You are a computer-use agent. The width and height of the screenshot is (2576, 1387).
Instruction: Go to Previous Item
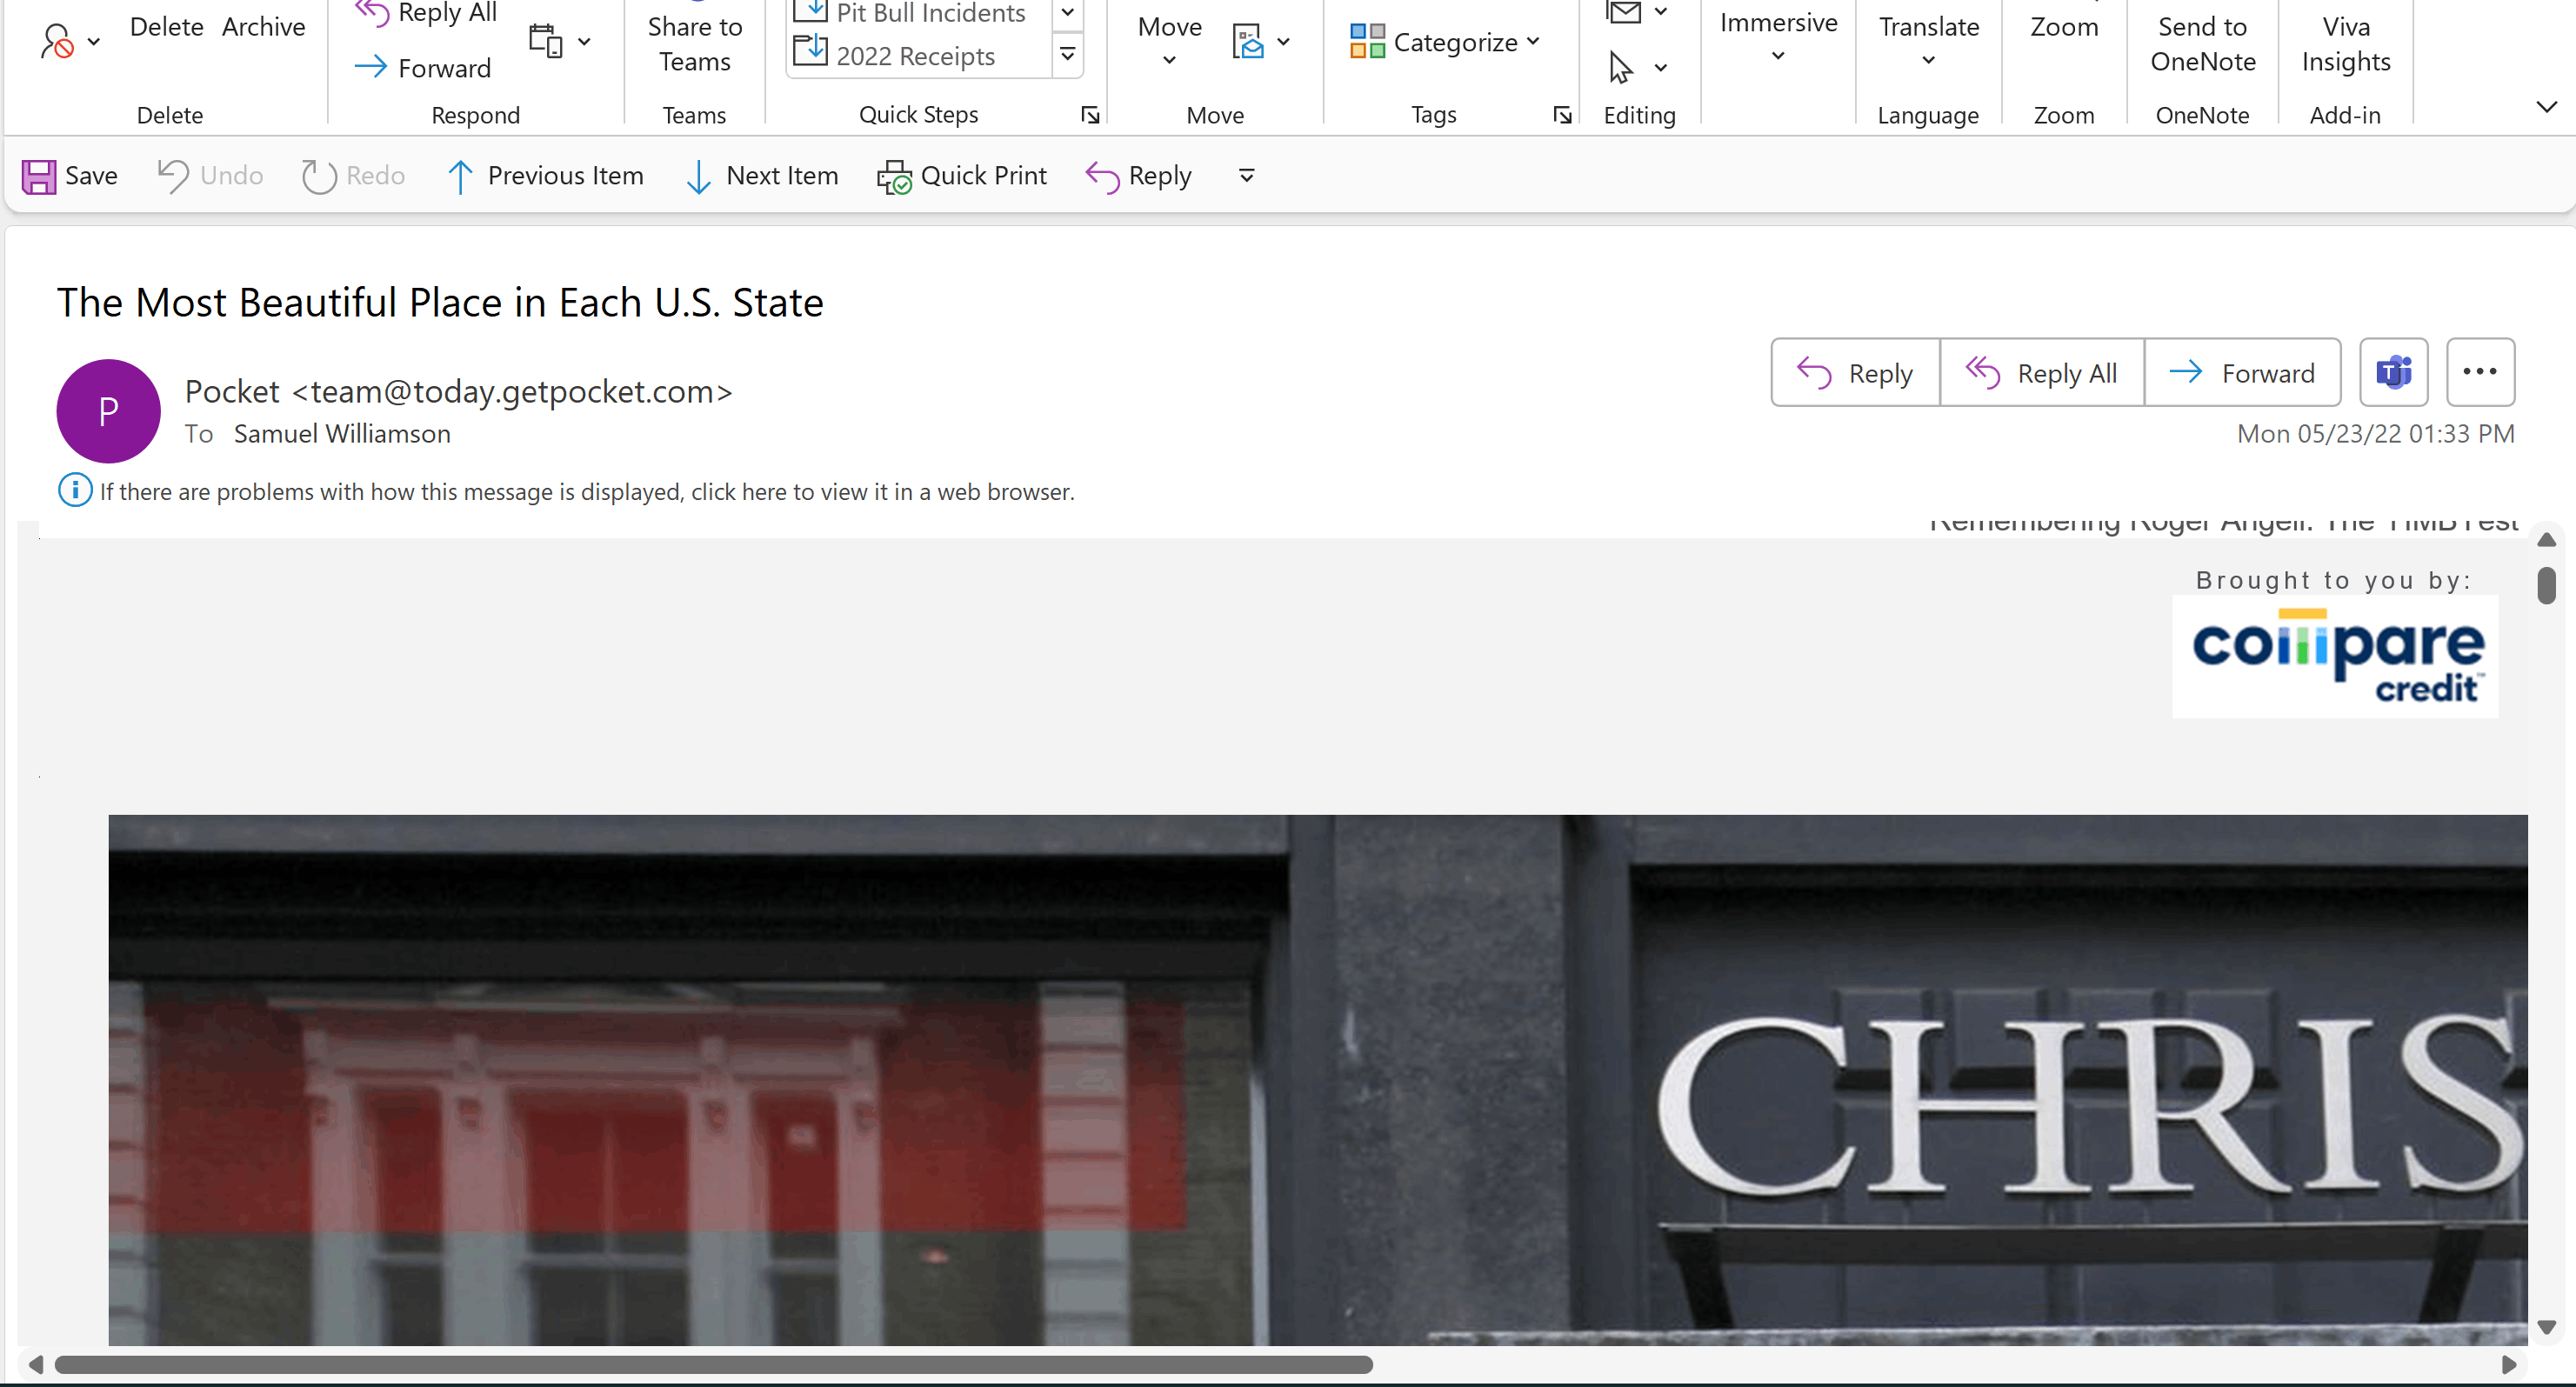coord(544,176)
